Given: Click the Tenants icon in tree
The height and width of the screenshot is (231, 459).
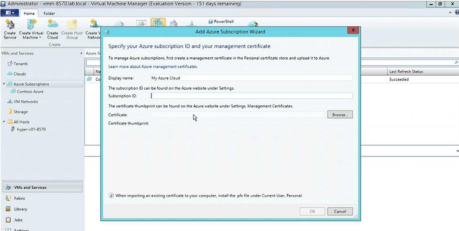Looking at the screenshot, I should pos(10,64).
